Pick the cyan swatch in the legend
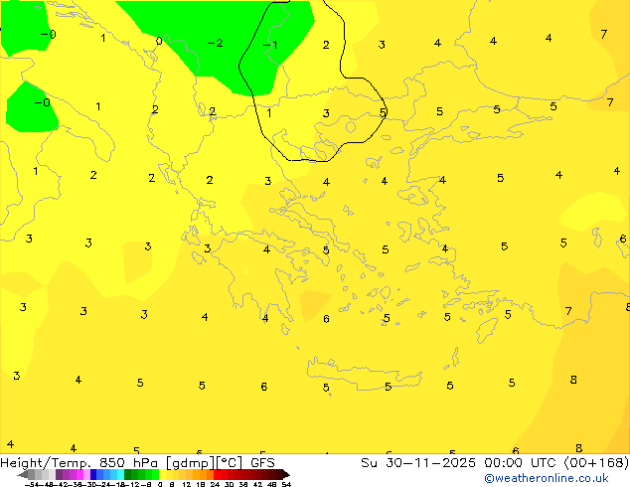 (x=120, y=474)
